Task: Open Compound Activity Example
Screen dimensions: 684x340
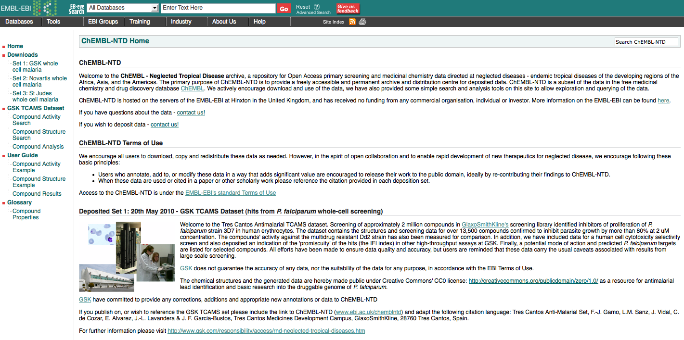Action: 37,167
